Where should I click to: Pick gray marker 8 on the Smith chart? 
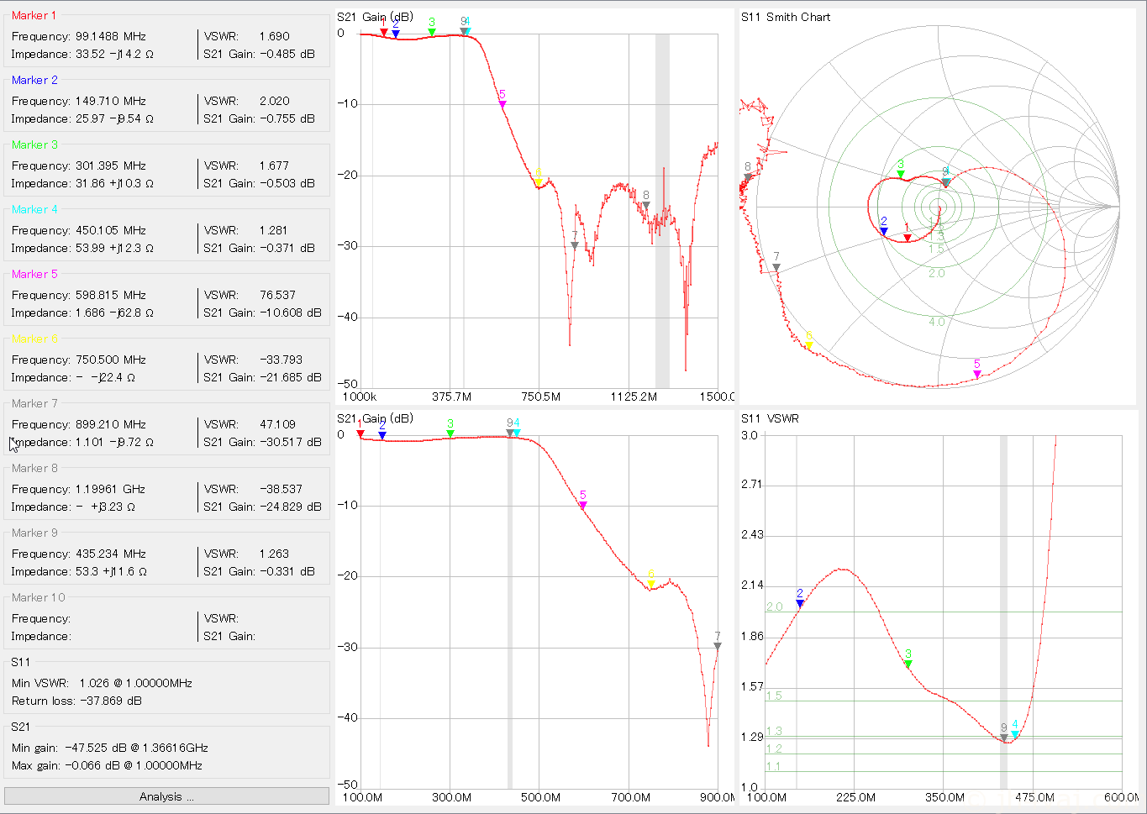point(748,176)
